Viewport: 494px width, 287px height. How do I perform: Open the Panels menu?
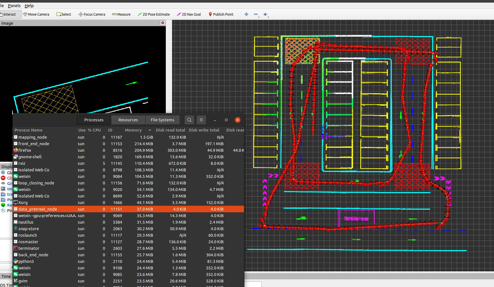[14, 6]
